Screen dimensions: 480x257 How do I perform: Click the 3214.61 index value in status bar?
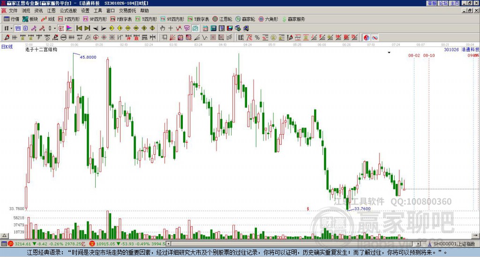tap(23, 244)
